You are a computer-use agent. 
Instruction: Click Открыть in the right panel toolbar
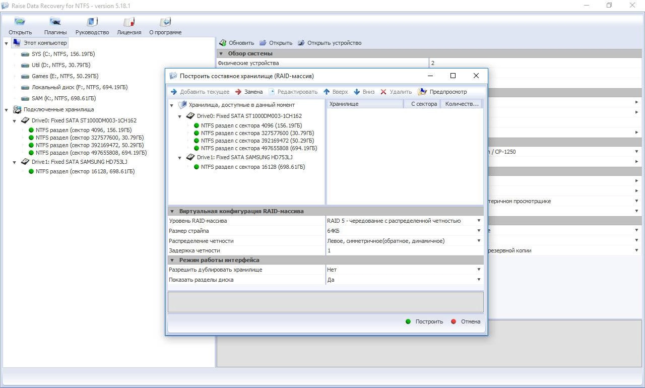[276, 43]
